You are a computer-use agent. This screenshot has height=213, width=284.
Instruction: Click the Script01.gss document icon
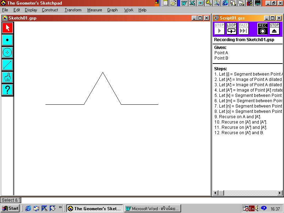216,18
